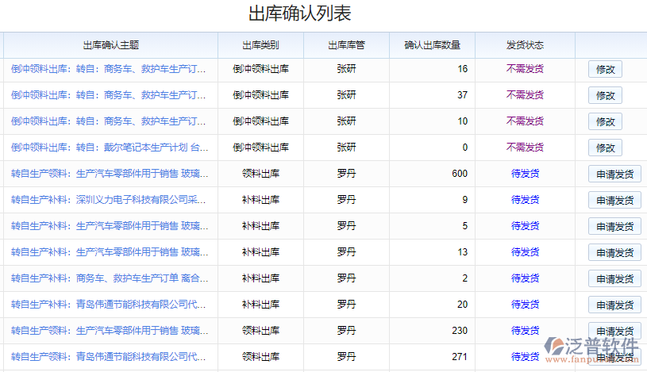This screenshot has height=372, width=647.
Task: Select 倒冲领料出库 category in the quantity 37 row
Action: point(260,95)
